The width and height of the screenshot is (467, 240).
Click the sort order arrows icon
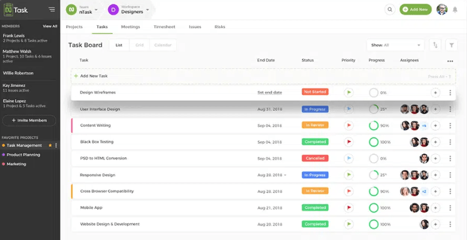[x=435, y=45]
